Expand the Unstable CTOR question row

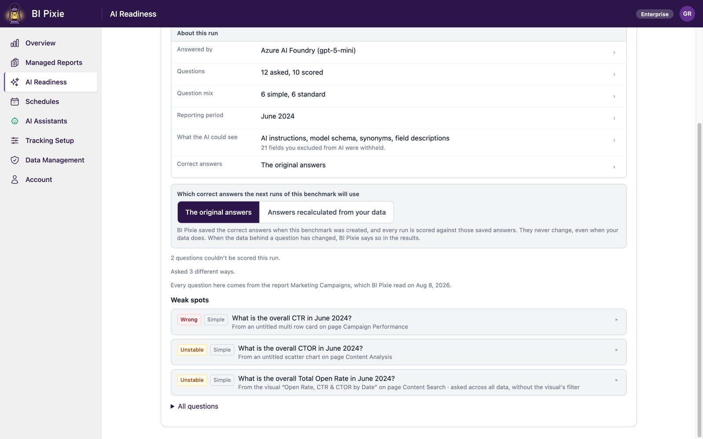[399, 352]
